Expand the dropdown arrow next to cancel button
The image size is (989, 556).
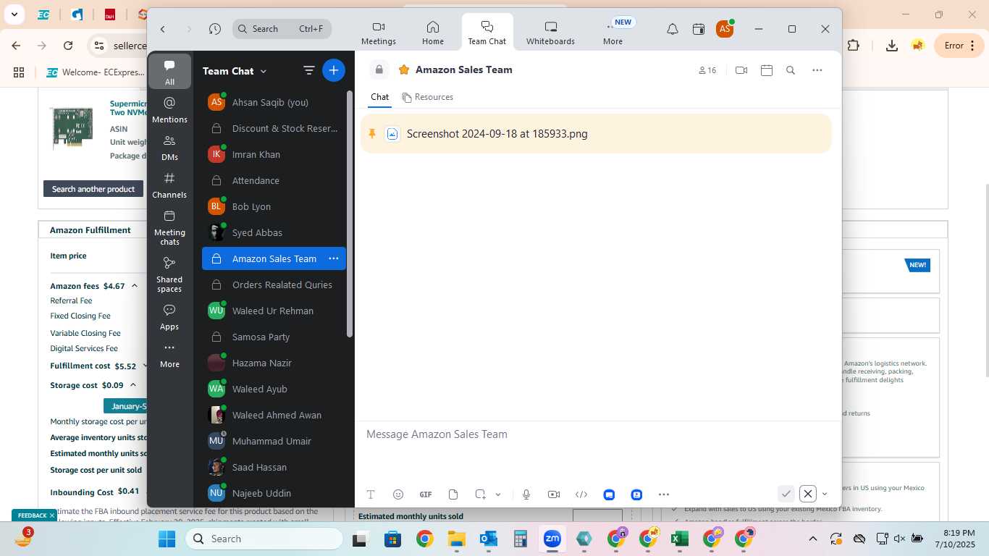point(825,494)
